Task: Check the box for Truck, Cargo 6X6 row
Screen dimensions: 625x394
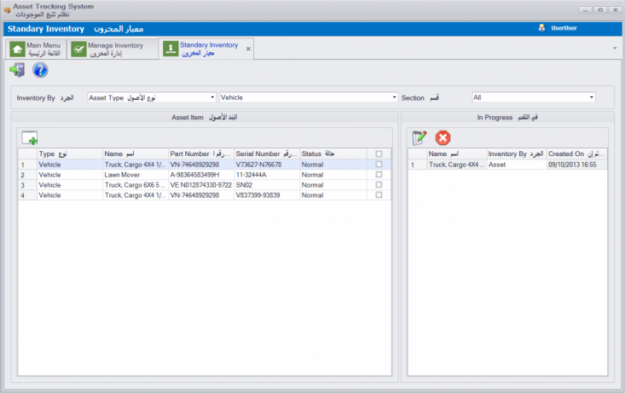Action: [x=379, y=184]
